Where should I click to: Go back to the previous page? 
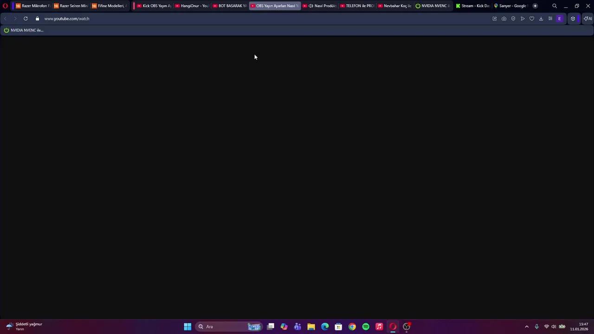(x=5, y=19)
